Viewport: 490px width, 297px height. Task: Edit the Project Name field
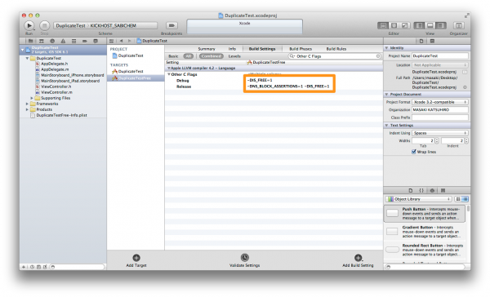pyautogui.click(x=440, y=56)
